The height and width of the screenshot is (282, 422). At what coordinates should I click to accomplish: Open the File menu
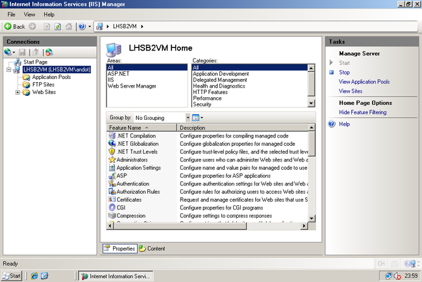point(11,14)
